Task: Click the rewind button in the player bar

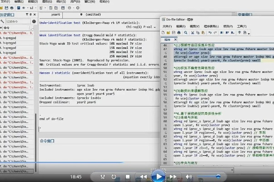Action: 143,177
